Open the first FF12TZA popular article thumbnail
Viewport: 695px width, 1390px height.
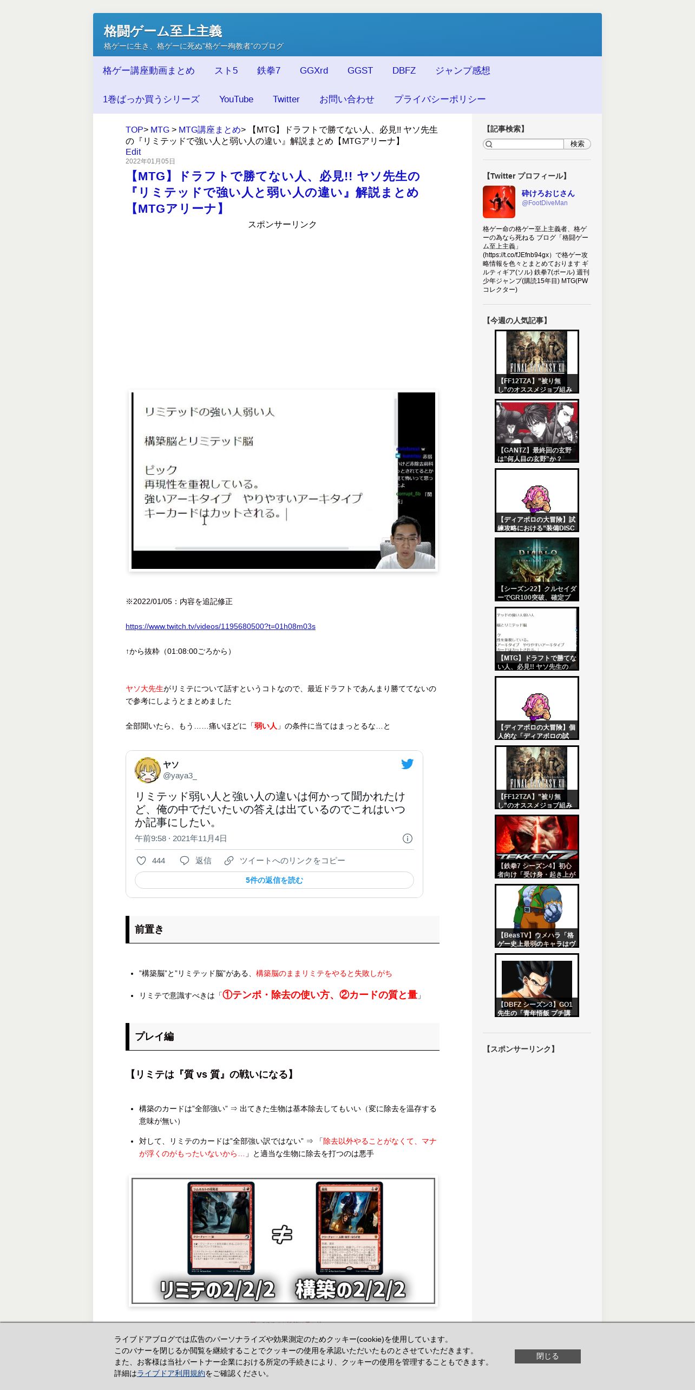[537, 362]
